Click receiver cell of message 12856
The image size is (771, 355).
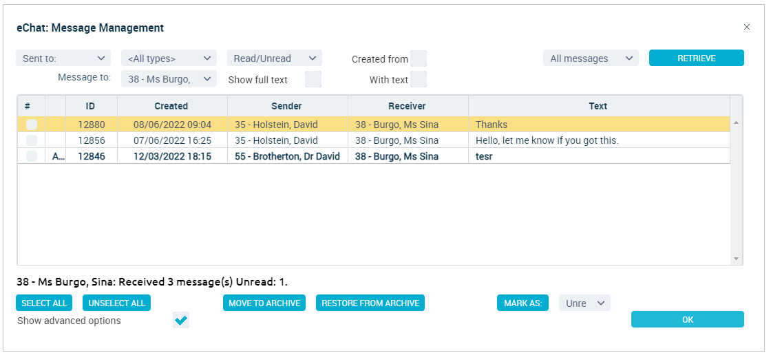[408, 140]
